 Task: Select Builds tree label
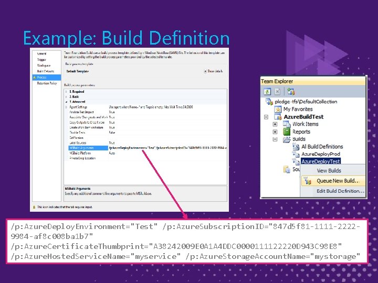299,139
